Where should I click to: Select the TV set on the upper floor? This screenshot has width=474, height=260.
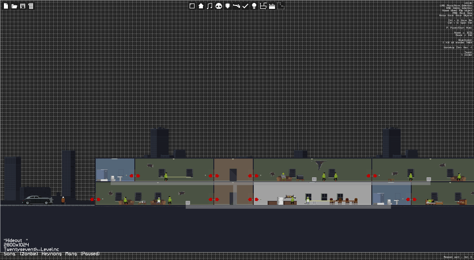(300, 178)
